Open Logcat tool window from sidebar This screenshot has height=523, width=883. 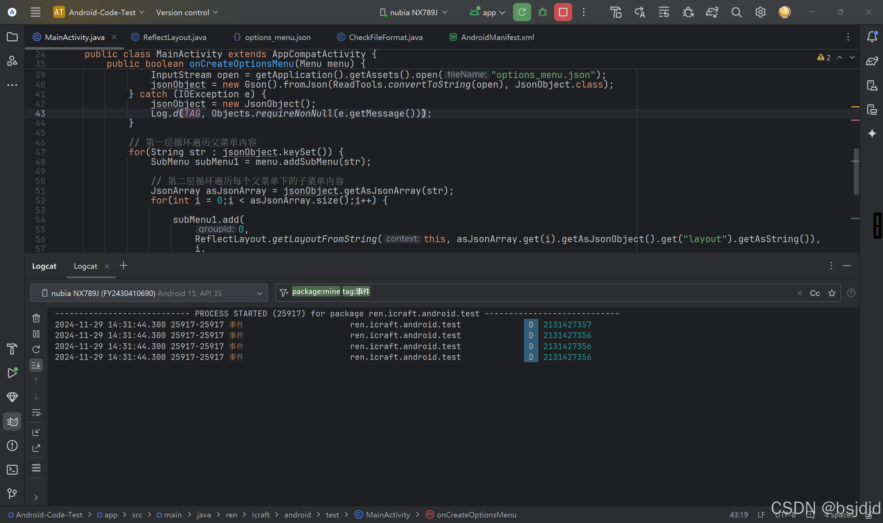(x=12, y=422)
